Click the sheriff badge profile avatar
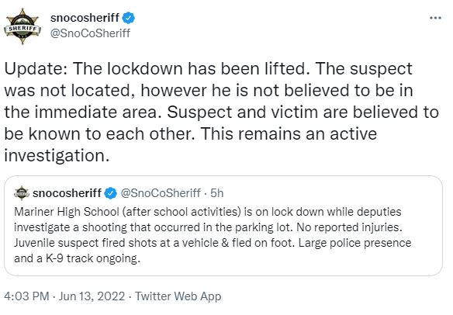Screen dimensions: 453x315 pos(22,26)
